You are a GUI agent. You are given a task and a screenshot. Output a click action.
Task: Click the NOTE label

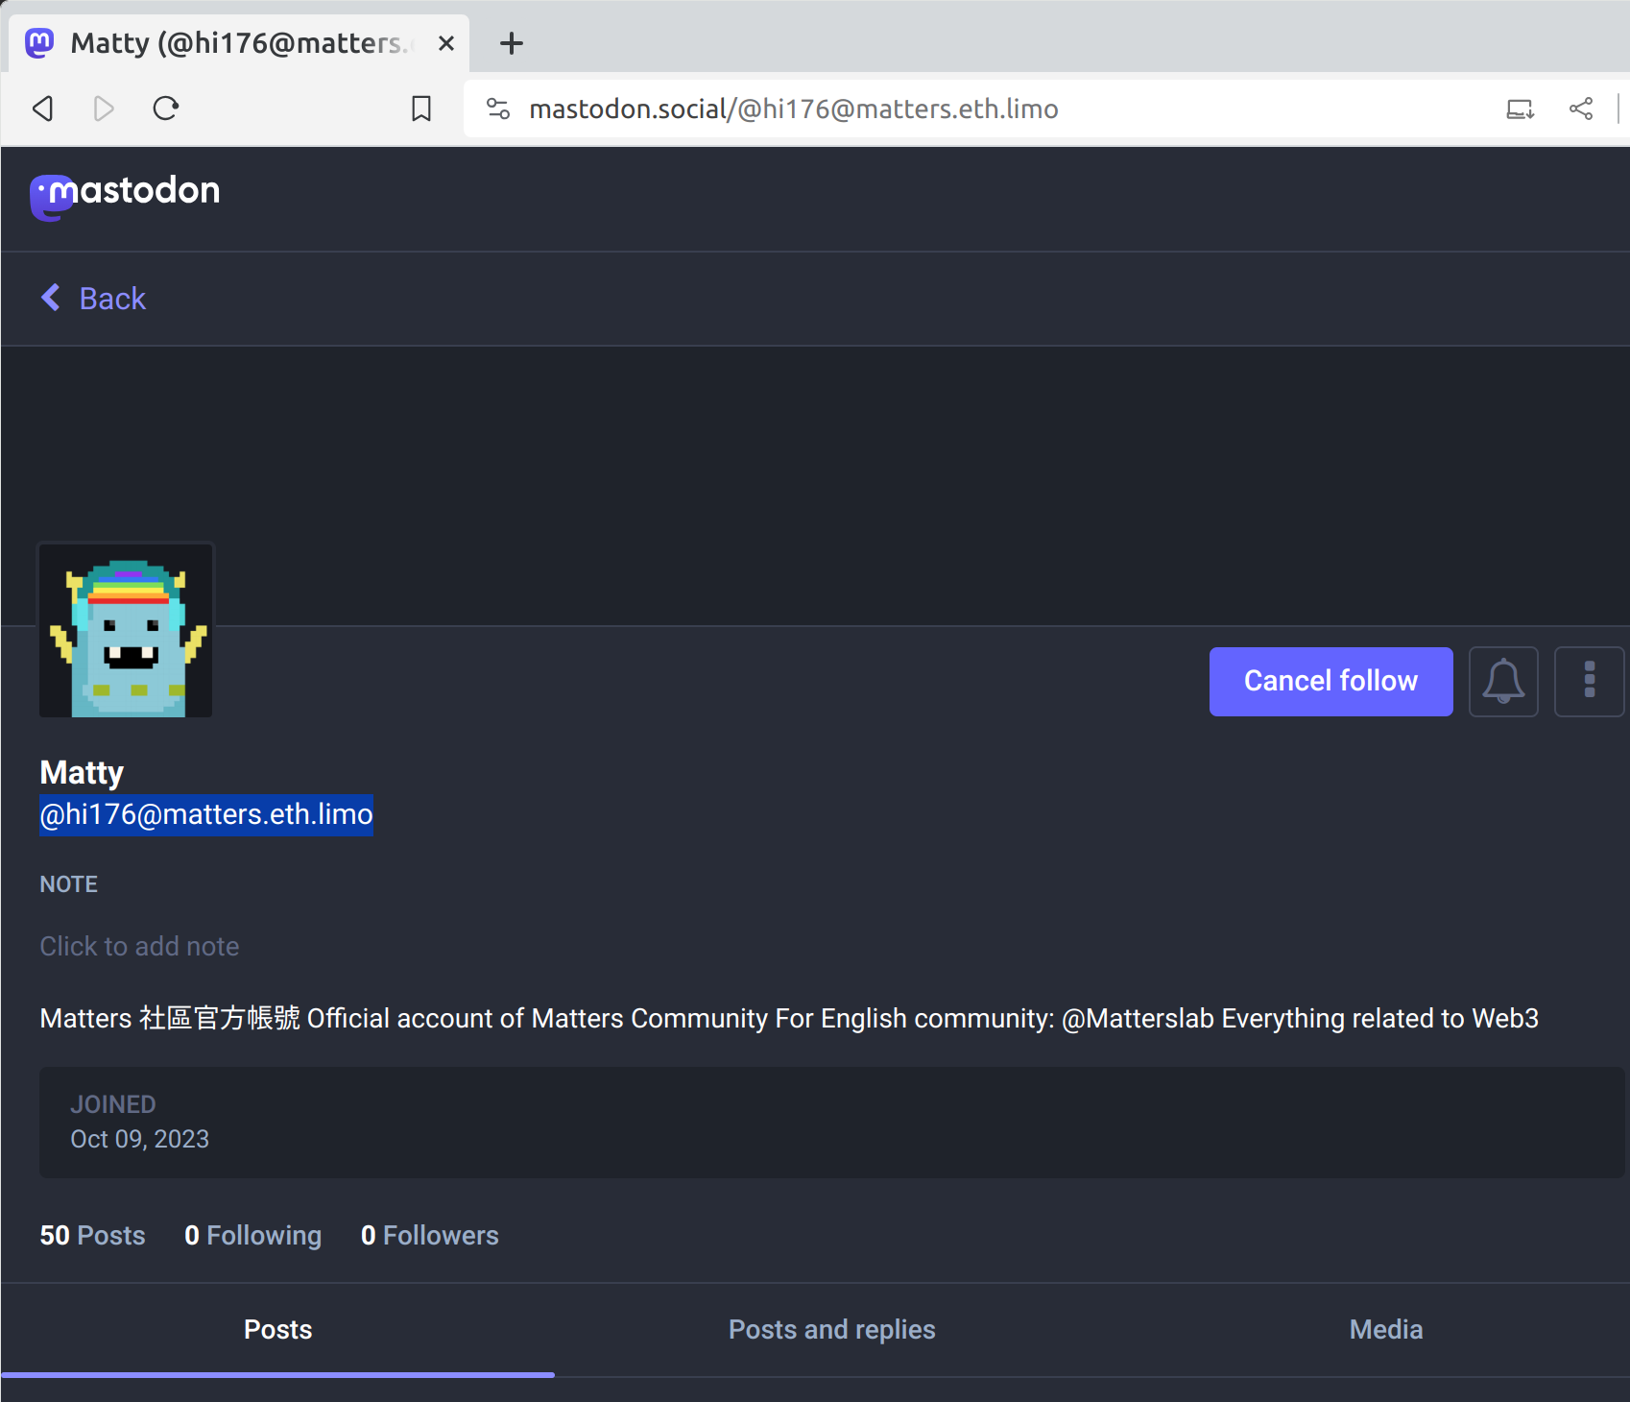point(68,884)
